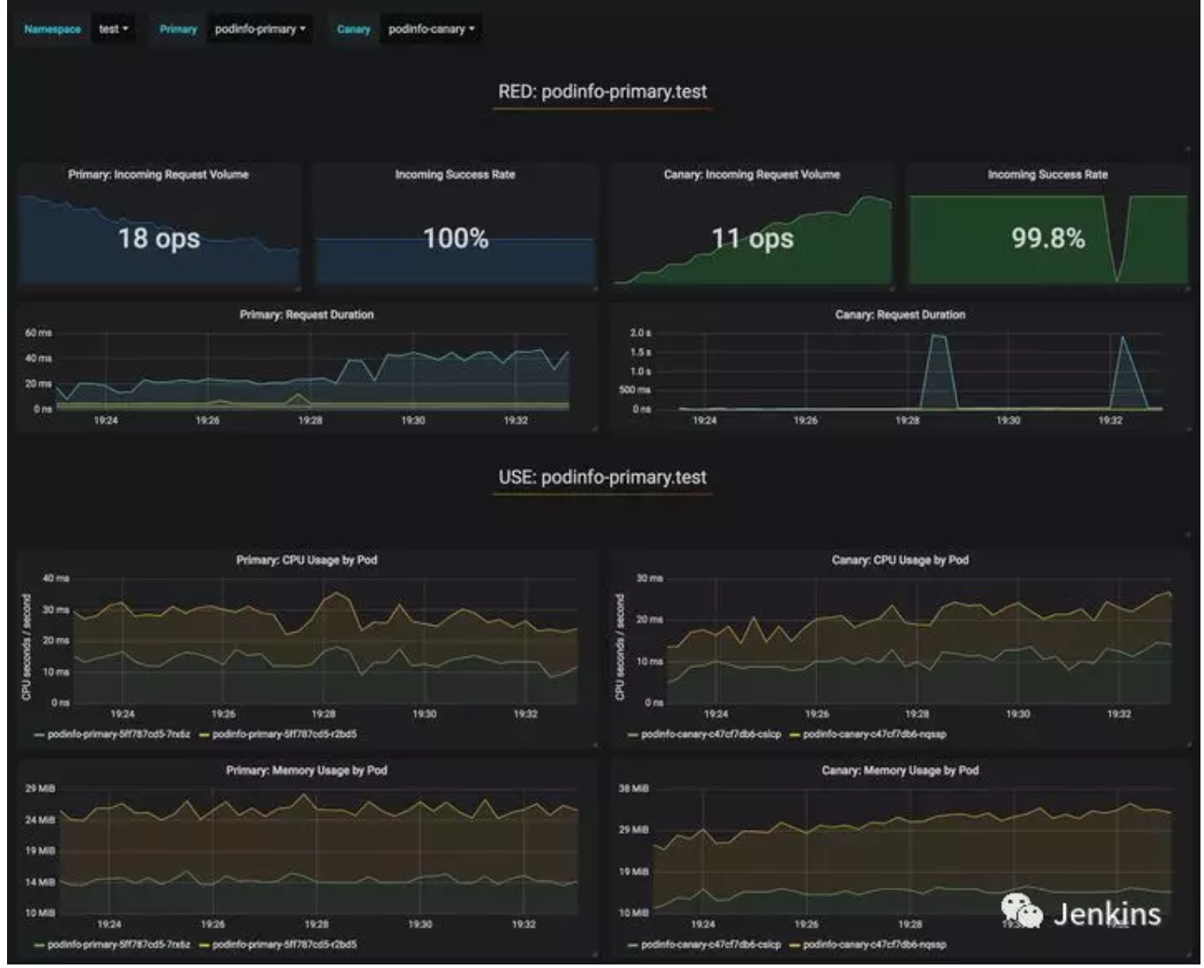Viewport: 1204px width, 968px height.
Task: Click the Canary variable label in the top bar
Action: [353, 29]
